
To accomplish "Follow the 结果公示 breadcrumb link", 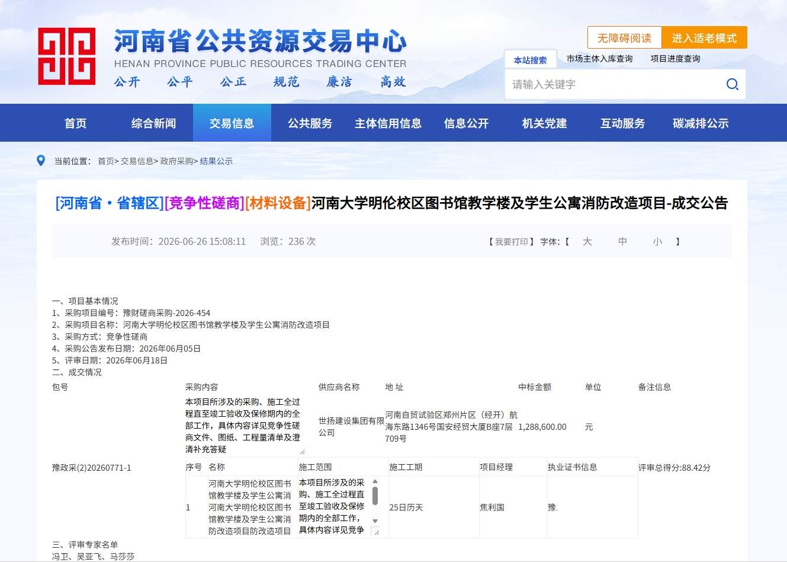I will [216, 161].
